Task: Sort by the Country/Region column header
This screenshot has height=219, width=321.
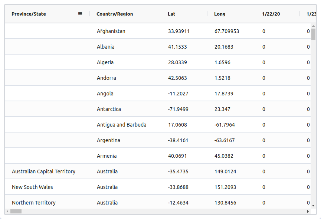Action: click(x=115, y=14)
